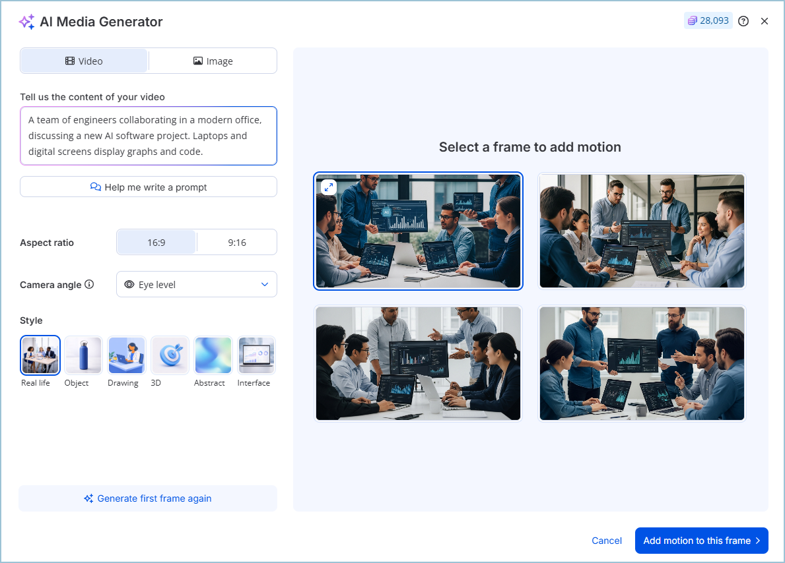This screenshot has width=785, height=563.
Task: Select the Real life style
Action: point(40,355)
